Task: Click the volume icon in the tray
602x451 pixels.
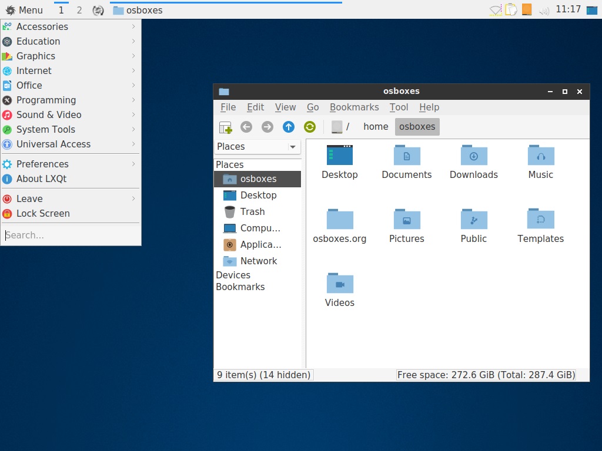Action: click(543, 9)
